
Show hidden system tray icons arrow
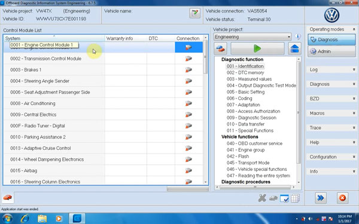[x=297, y=219]
